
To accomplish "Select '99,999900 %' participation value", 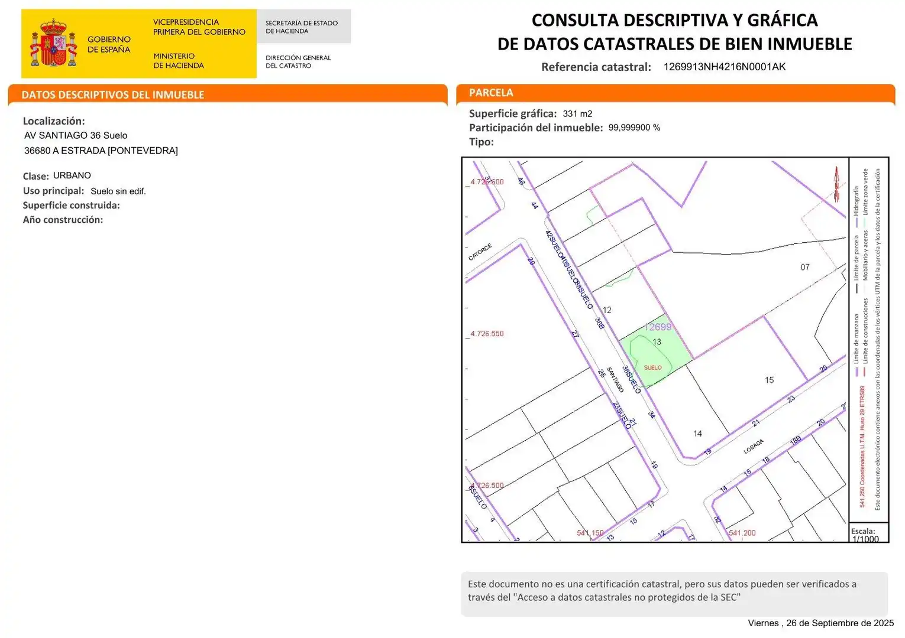I will [x=634, y=128].
